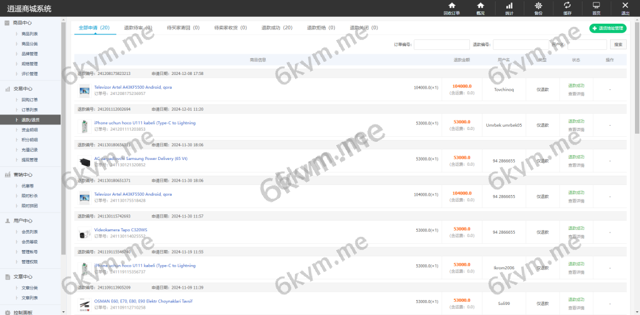
Task: Open the Televizor Artel A43KF5500 product link
Action: pyautogui.click(x=132, y=87)
